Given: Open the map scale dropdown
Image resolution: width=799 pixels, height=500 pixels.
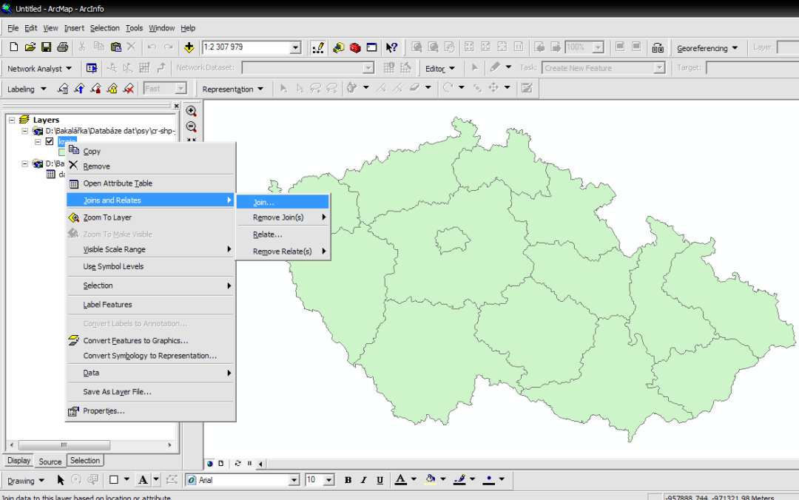Looking at the screenshot, I should (295, 47).
